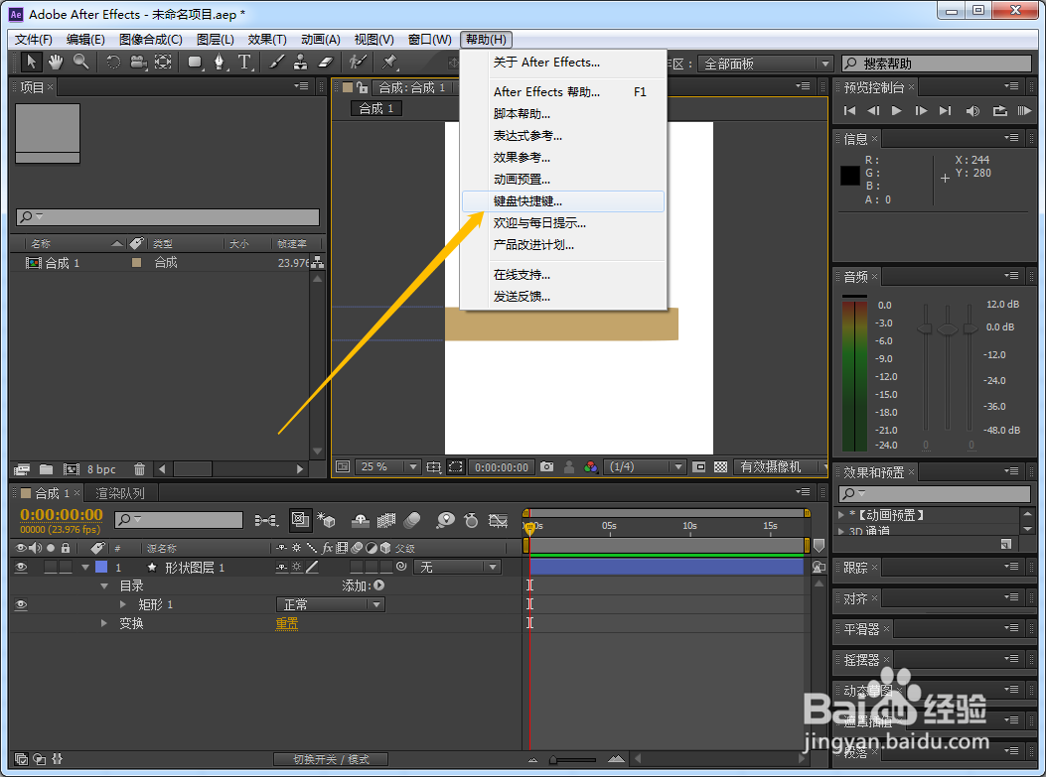Open composition mini-flowchart in timeline

[x=266, y=520]
